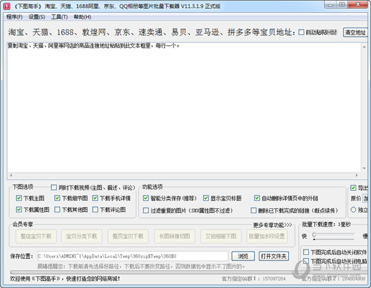371x288 pixels.
Task: Enable the 下载其他图 checkbox
Action: click(x=57, y=210)
